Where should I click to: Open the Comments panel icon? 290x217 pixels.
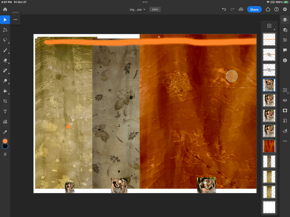(x=285, y=50)
